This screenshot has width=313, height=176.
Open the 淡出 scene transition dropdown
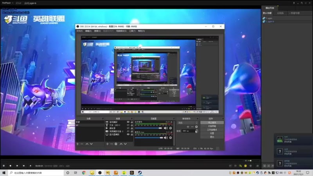[188, 123]
